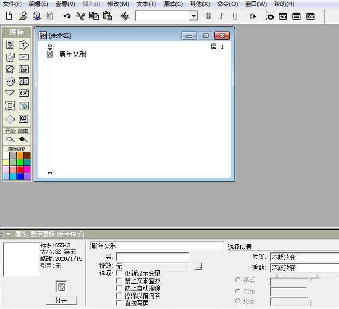Open the 活动 dropdown
The width and height of the screenshot is (339, 309).
[x=305, y=268]
